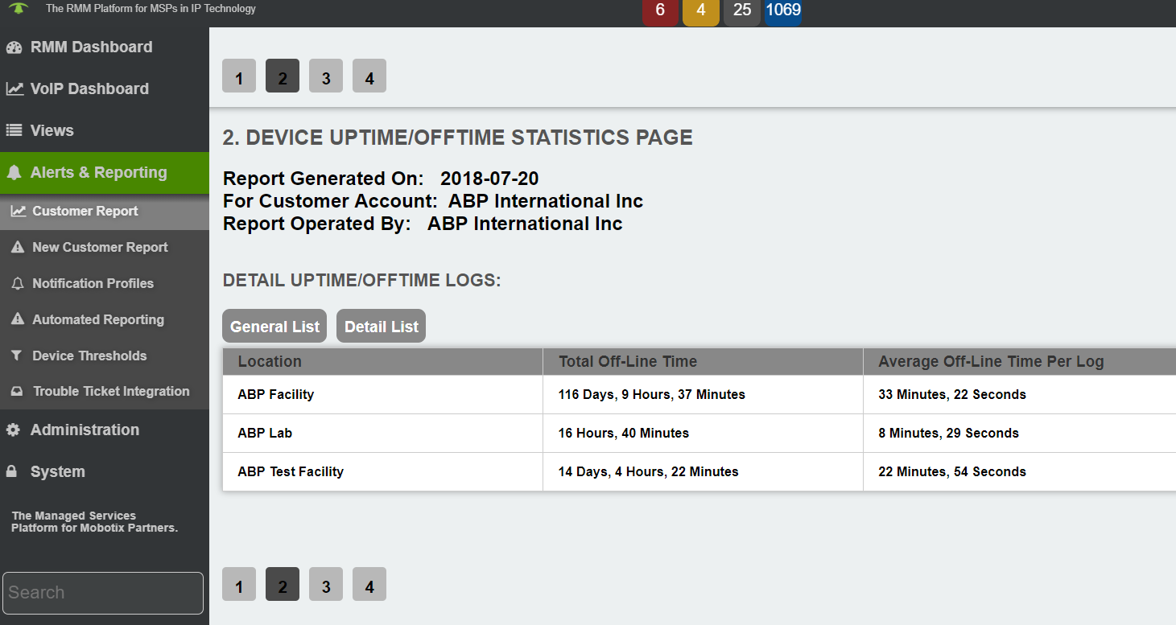Click the VoIP Dashboard chart icon
This screenshot has height=625, width=1176.
pos(14,89)
